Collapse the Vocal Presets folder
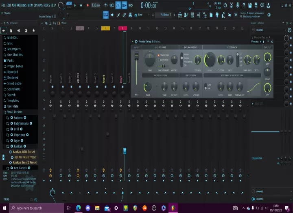This screenshot has height=213, width=293. tap(13, 112)
